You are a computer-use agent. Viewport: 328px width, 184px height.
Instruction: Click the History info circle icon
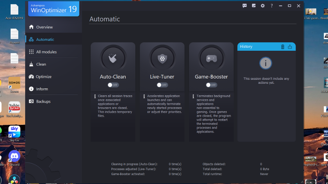pyautogui.click(x=266, y=63)
